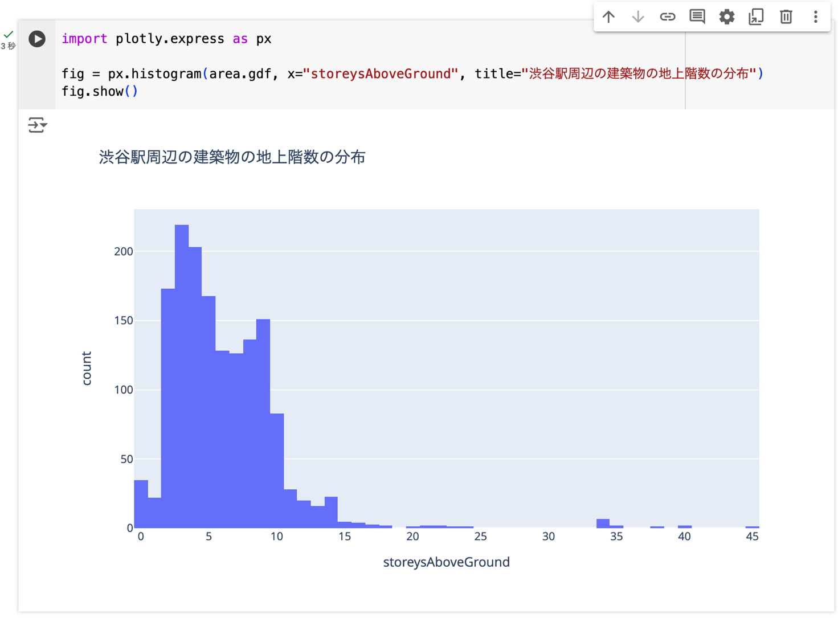Click the x-axis tick label 25
This screenshot has width=838, height=618.
[x=480, y=537]
